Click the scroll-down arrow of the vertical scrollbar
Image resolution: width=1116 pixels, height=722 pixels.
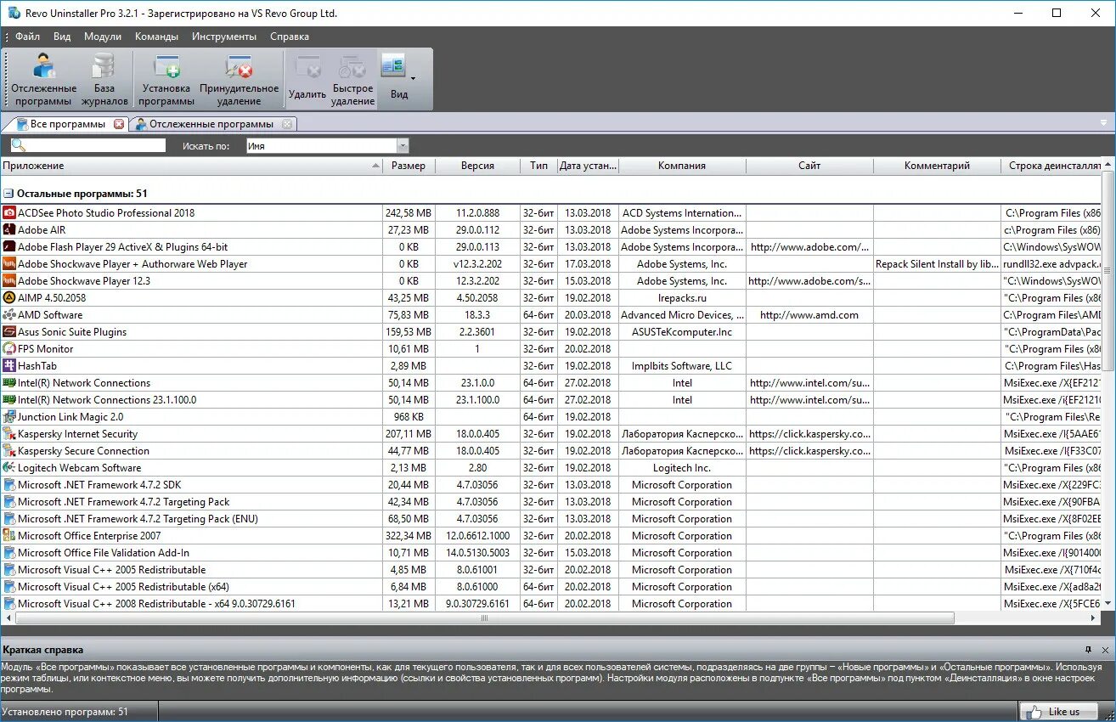1108,603
